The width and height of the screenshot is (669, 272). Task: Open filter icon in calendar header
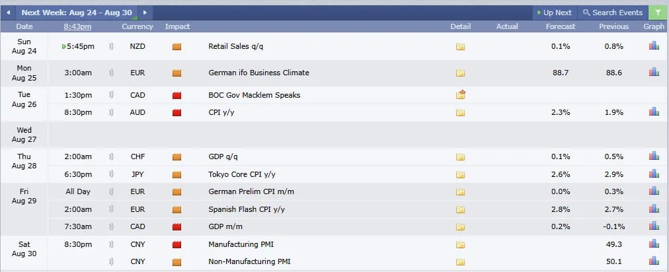tap(658, 13)
